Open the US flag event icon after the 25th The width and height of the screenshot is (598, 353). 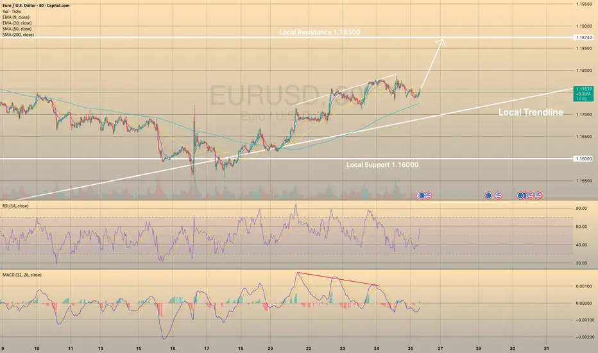[x=428, y=195]
